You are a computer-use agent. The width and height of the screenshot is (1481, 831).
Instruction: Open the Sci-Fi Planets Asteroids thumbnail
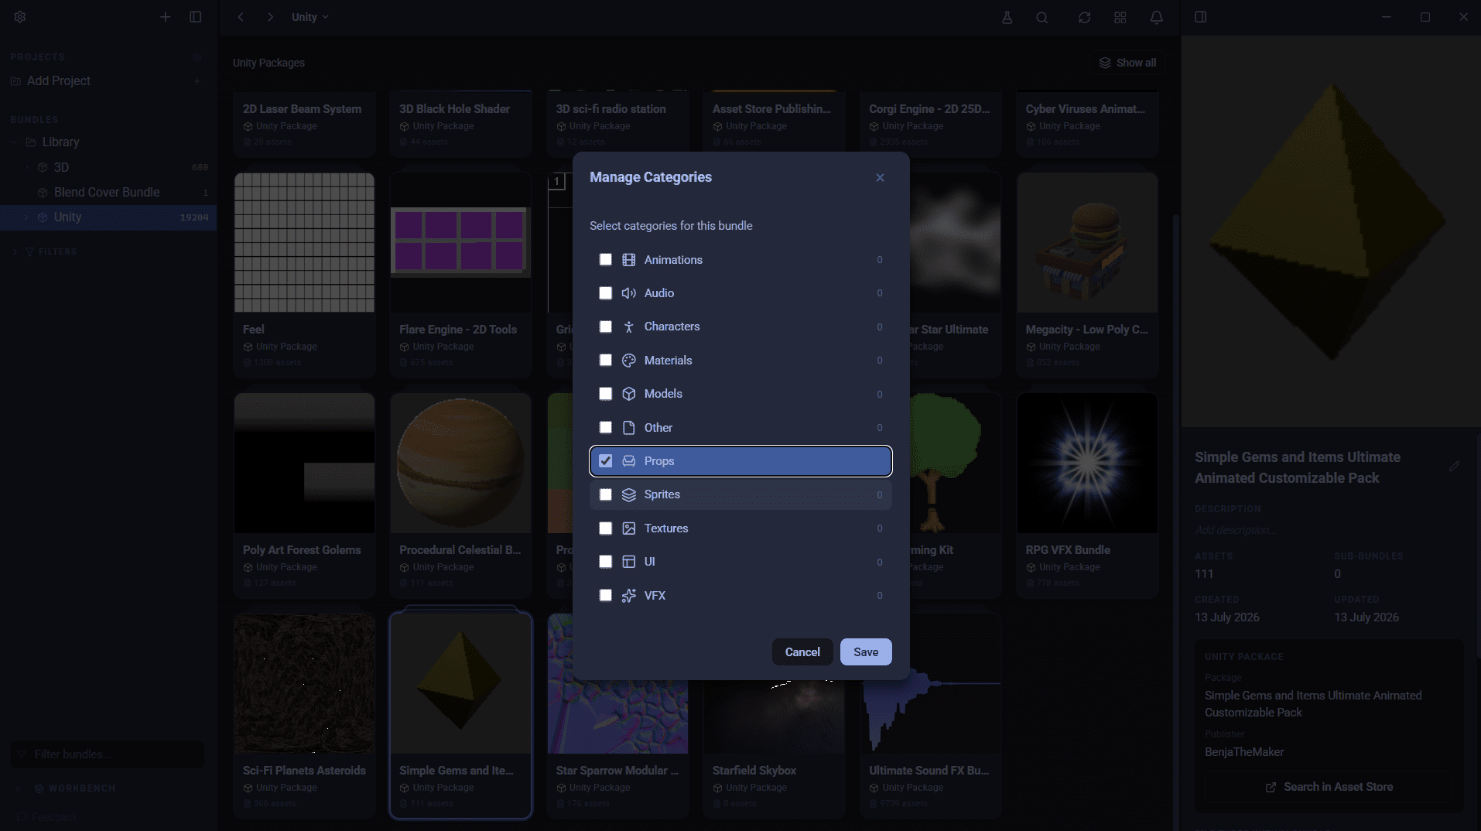click(x=304, y=683)
